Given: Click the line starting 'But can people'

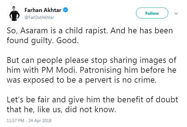Looking at the screenshot, I should [89, 60].
